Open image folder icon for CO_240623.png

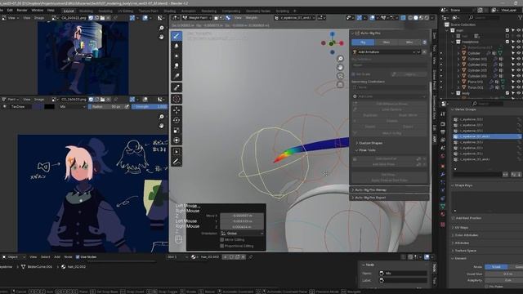point(103,100)
